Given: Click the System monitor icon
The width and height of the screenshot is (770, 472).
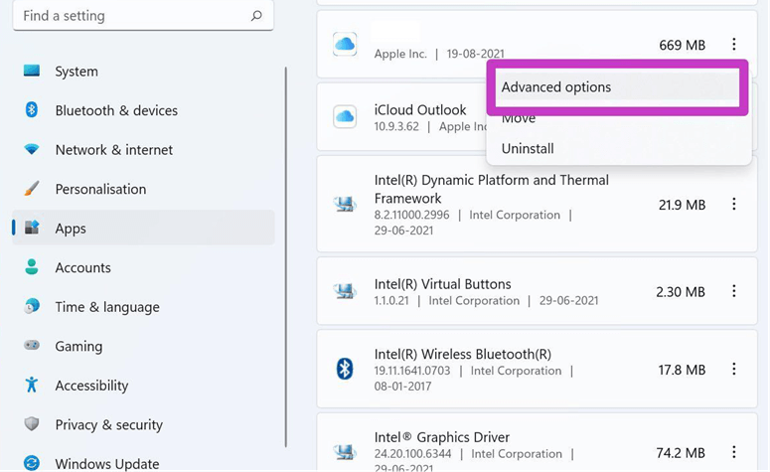Looking at the screenshot, I should [x=32, y=71].
